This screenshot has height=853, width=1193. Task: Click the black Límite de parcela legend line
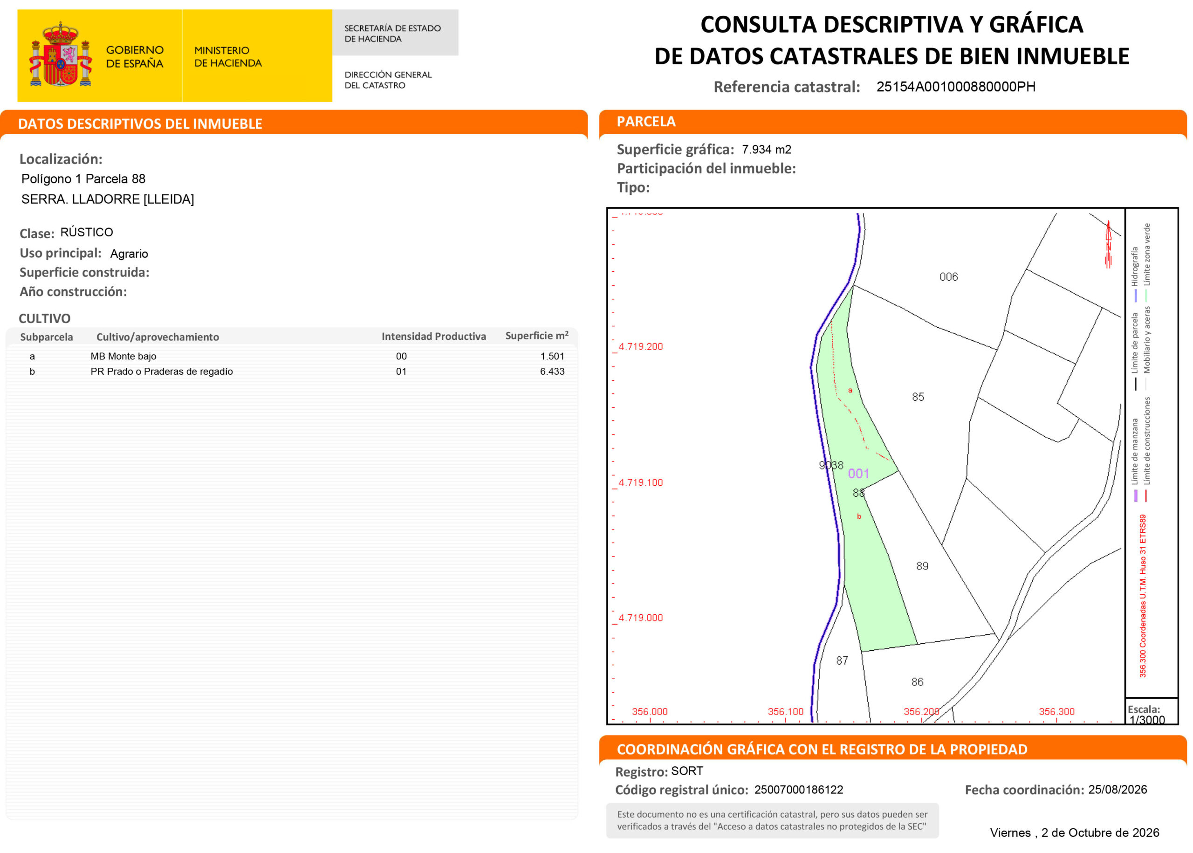[x=1135, y=384]
